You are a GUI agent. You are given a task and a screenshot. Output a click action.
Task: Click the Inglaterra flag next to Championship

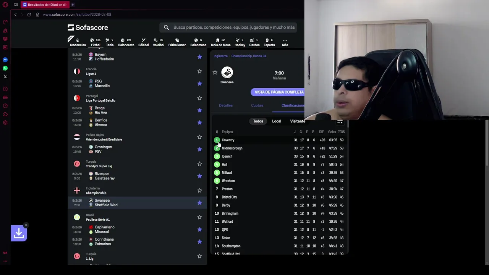click(x=77, y=191)
